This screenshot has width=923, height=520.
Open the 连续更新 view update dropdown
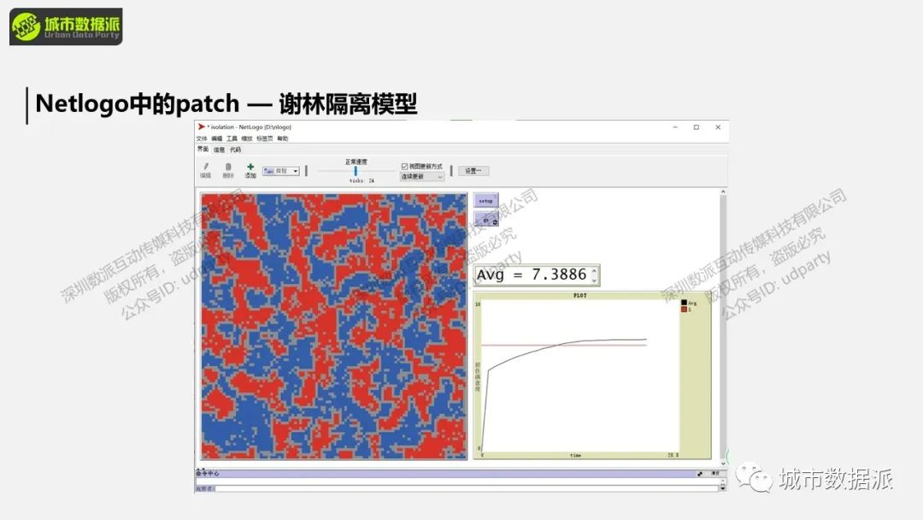coord(422,177)
